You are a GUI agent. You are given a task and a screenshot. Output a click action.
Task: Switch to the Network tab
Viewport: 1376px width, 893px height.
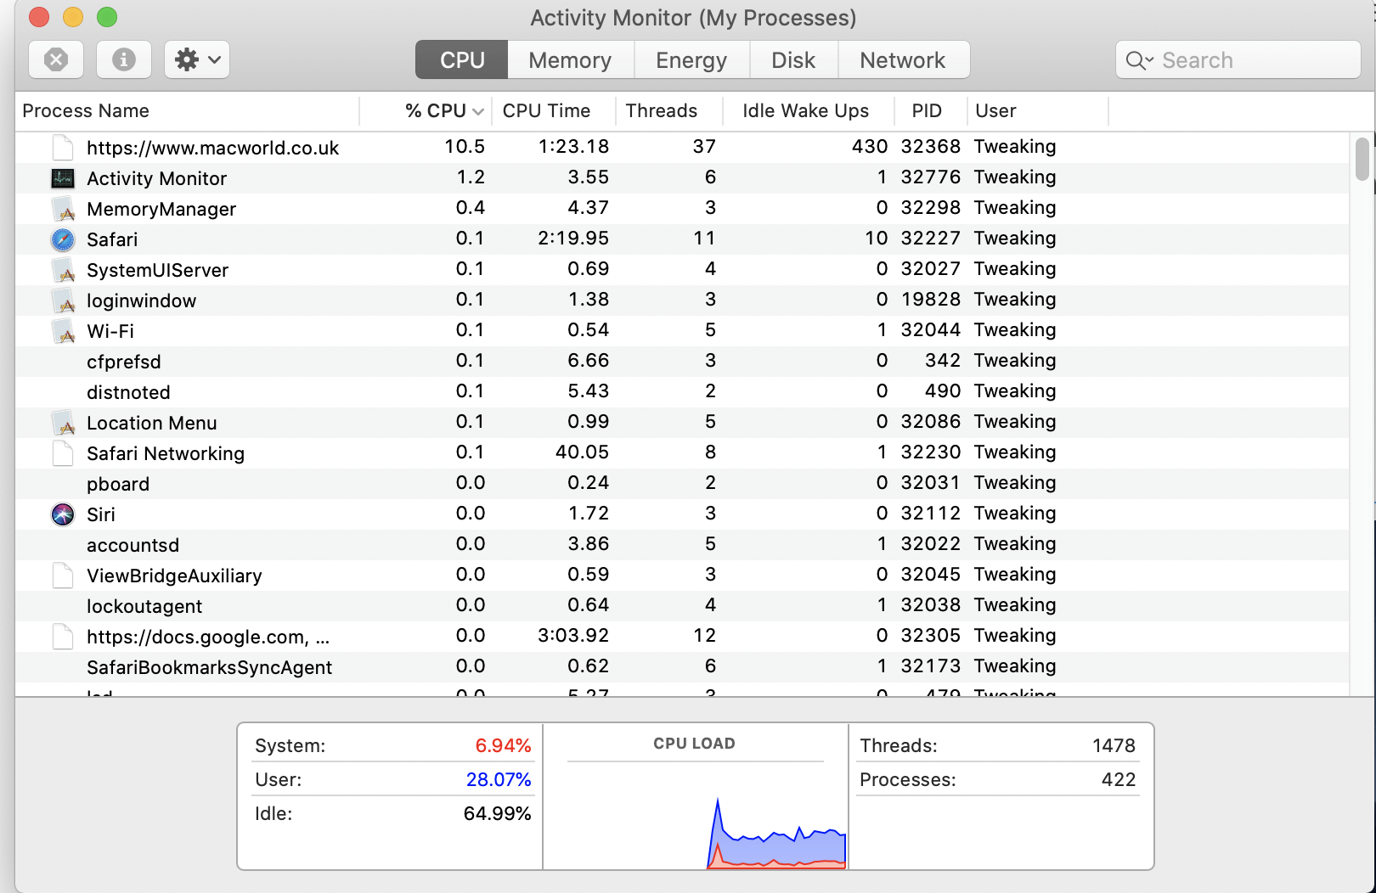point(902,59)
